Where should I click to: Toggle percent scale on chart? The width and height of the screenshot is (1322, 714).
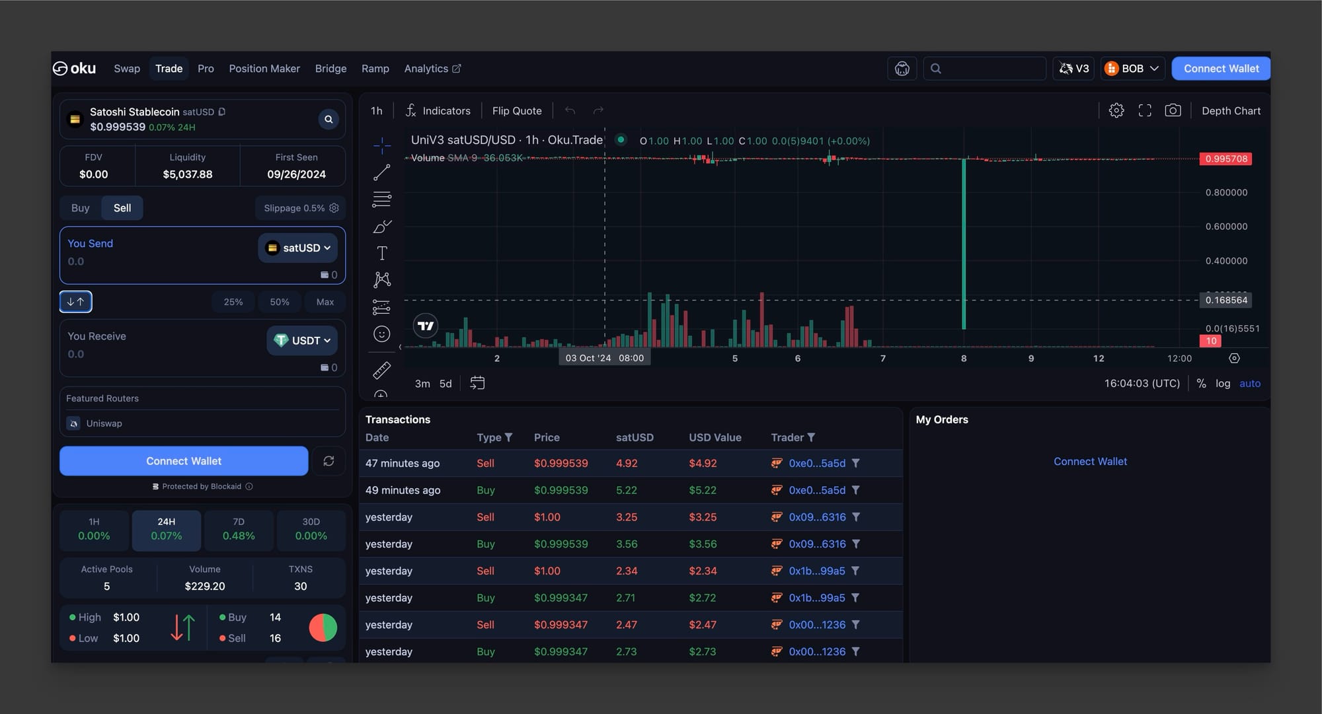pyautogui.click(x=1201, y=383)
